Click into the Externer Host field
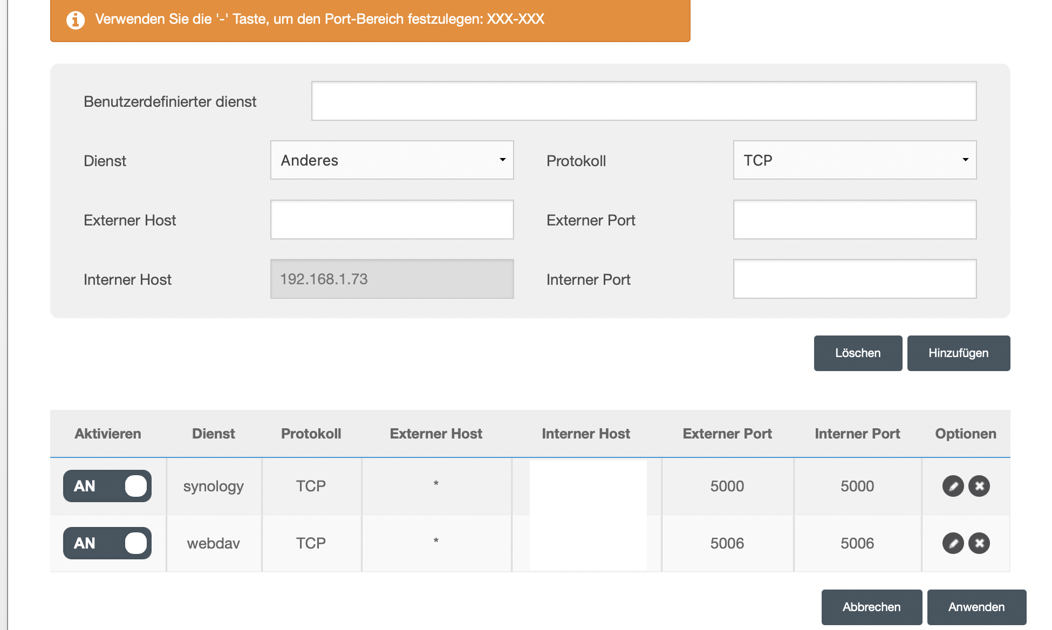1052x630 pixels. click(x=392, y=220)
